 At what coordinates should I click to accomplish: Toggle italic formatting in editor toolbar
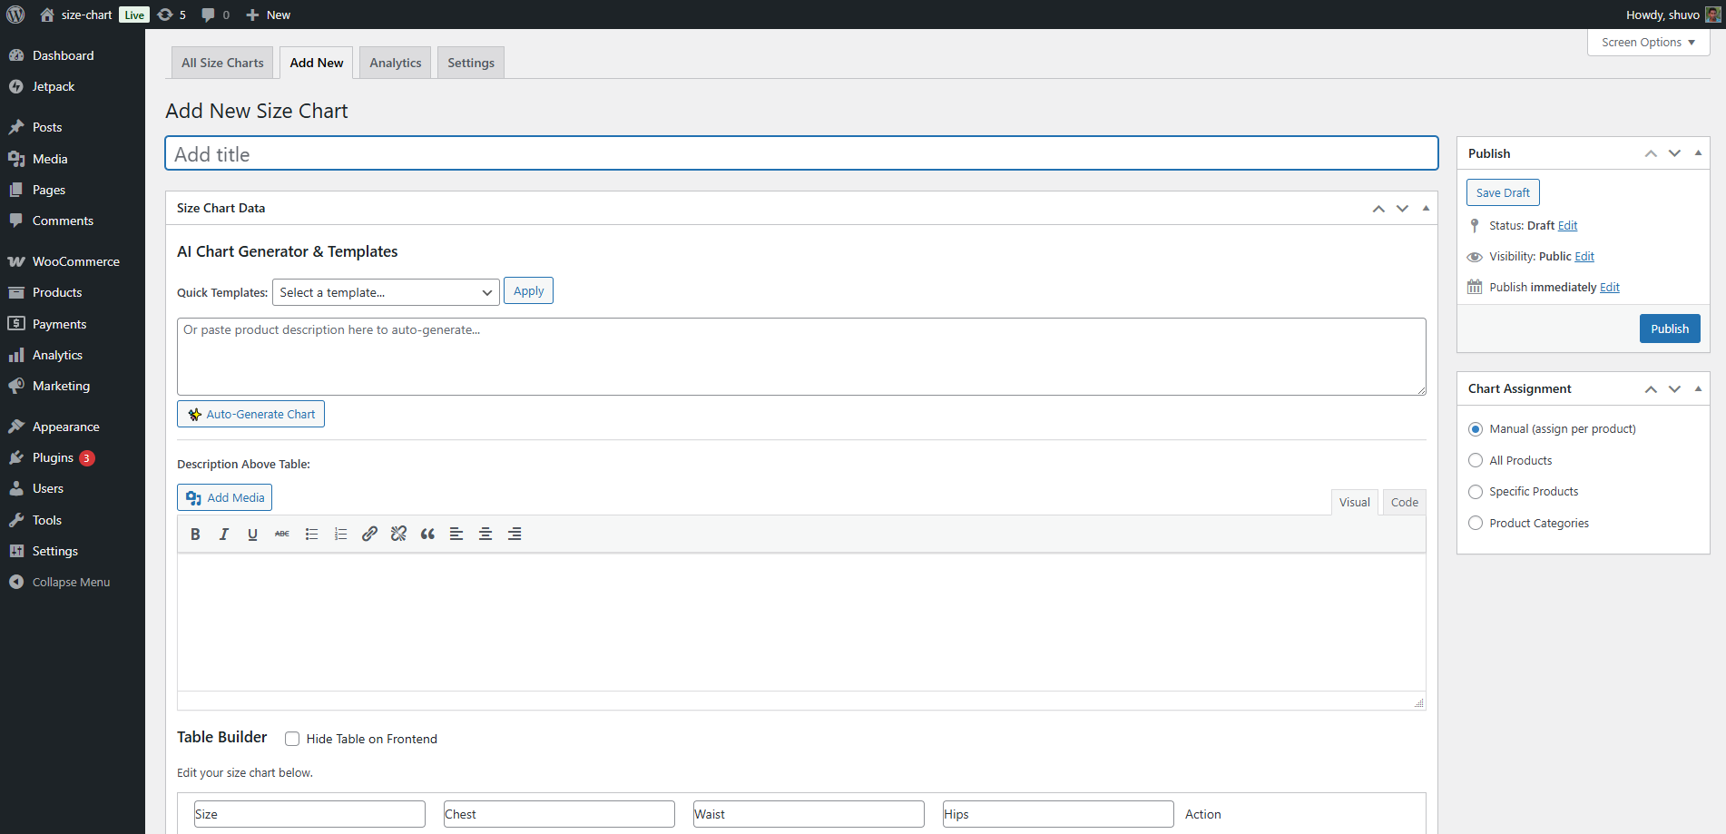224,534
